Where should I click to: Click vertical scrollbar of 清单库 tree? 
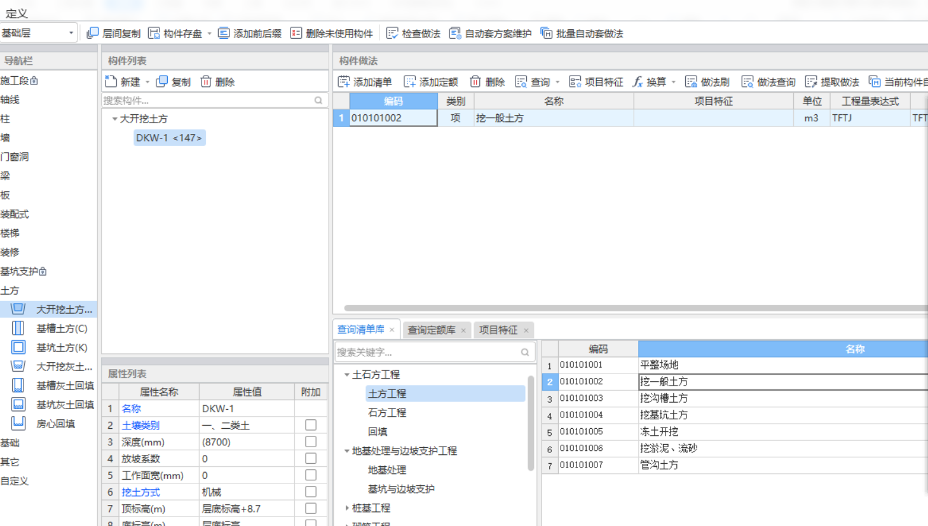[531, 422]
